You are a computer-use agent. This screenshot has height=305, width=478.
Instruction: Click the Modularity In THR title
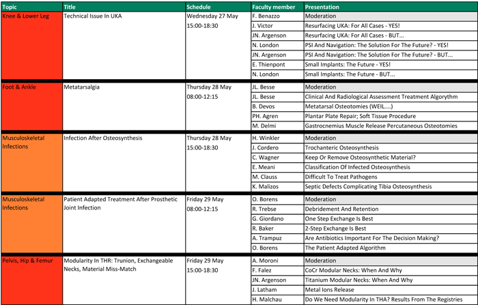[x=118, y=265]
